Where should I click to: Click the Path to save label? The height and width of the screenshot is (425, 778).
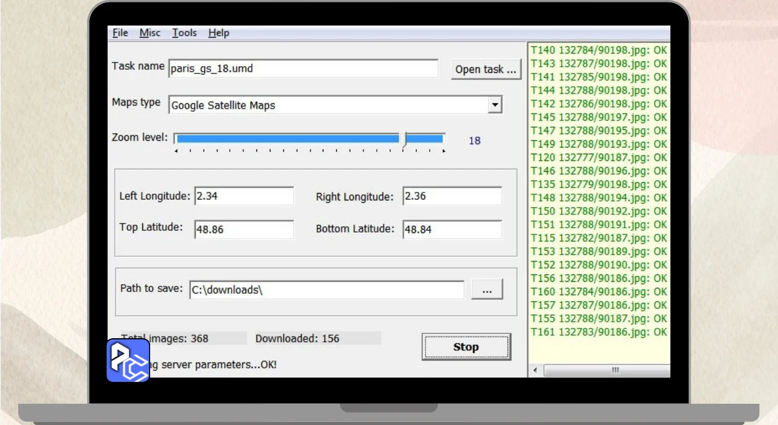coord(151,288)
